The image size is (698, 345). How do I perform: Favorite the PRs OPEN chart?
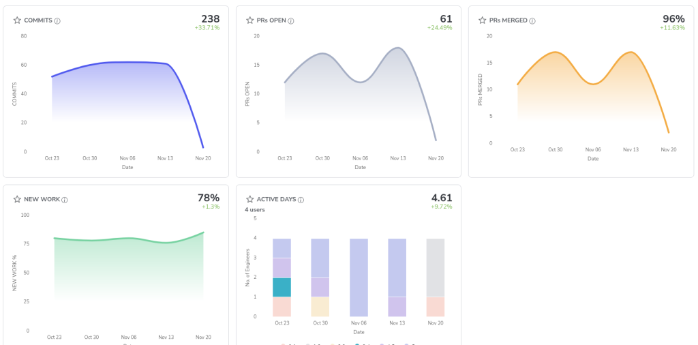[250, 20]
